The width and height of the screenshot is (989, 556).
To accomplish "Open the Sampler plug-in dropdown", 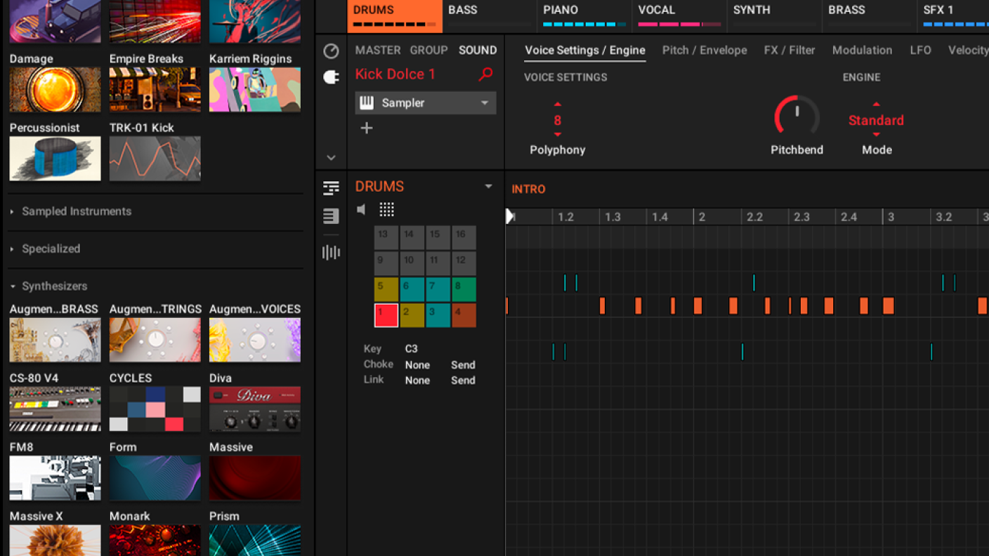I will click(x=485, y=103).
